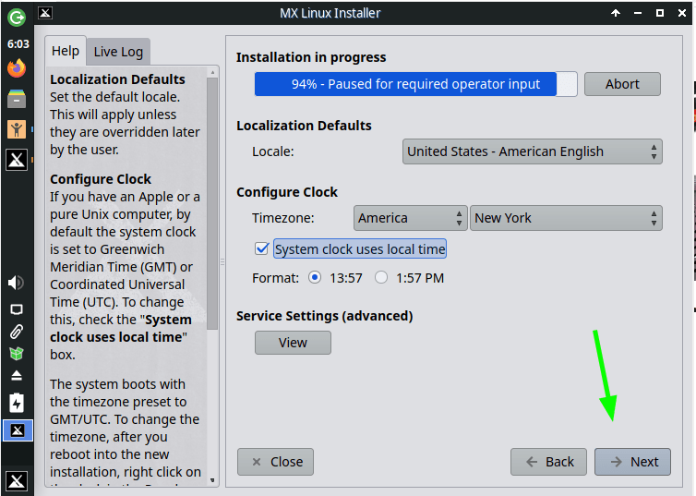Image resolution: width=696 pixels, height=496 pixels.
Task: Close the installer window via title bar X
Action: tap(682, 13)
